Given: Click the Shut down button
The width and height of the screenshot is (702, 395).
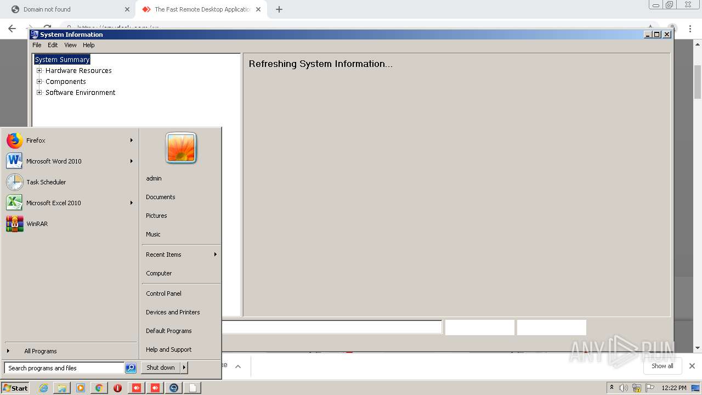Looking at the screenshot, I should click(x=161, y=368).
